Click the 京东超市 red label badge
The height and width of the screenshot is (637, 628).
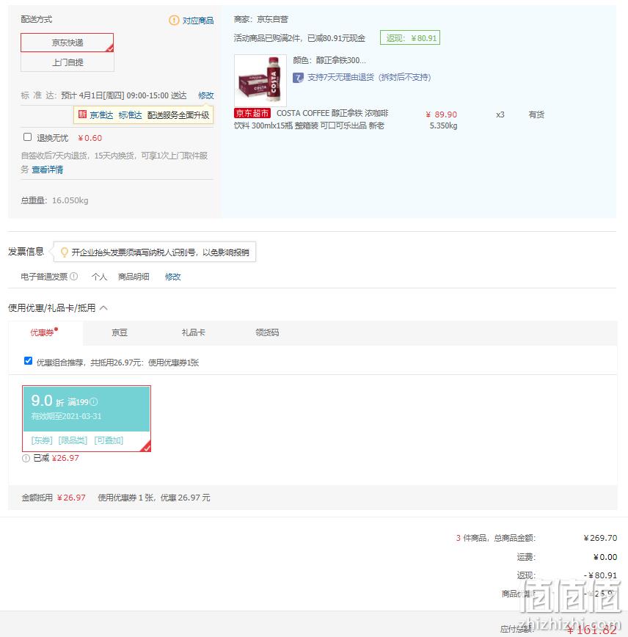coord(252,113)
